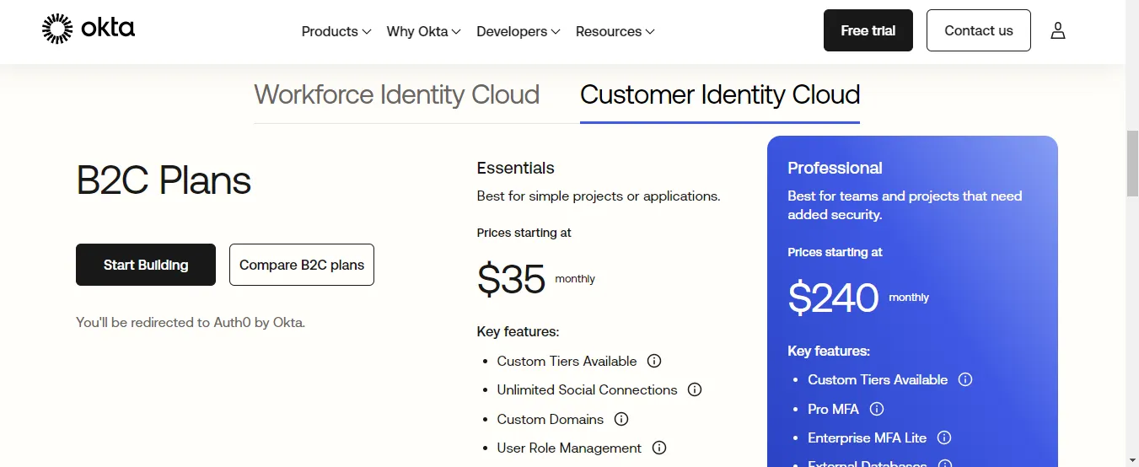Show info for User Role Management

(x=659, y=448)
